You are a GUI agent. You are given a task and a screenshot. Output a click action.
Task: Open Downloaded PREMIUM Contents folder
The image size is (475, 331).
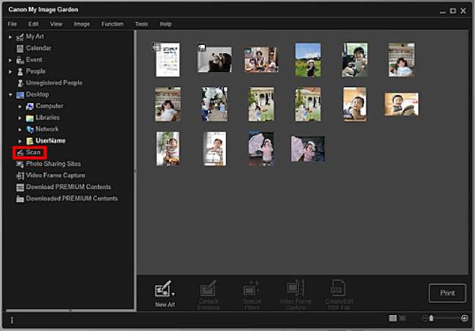(x=71, y=199)
